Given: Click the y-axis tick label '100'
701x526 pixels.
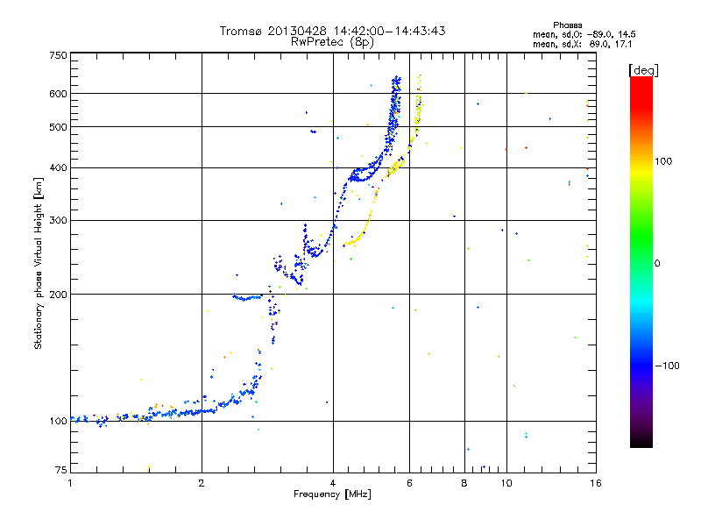Looking at the screenshot, I should point(58,421).
